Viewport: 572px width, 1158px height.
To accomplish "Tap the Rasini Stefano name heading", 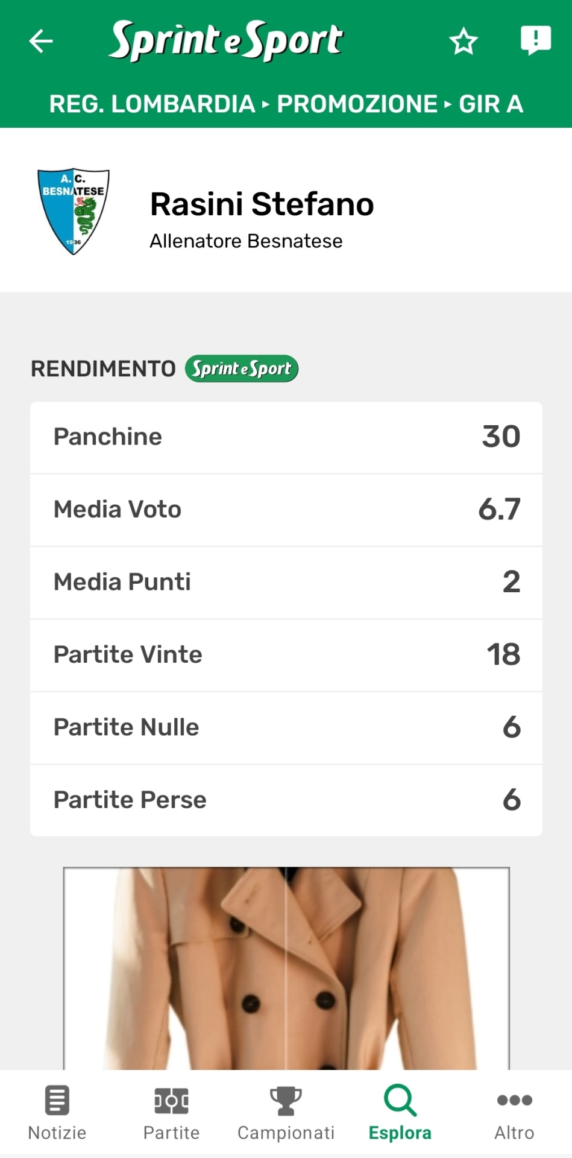I will [262, 204].
